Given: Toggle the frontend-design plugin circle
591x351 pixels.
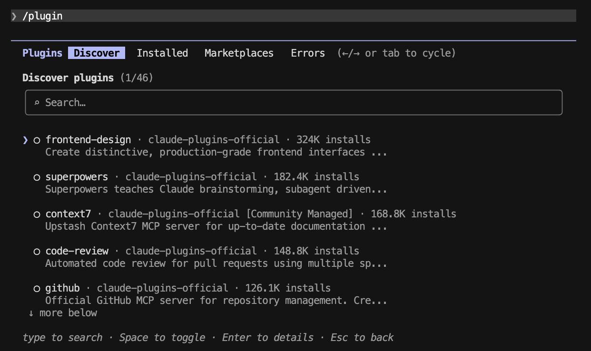Looking at the screenshot, I should pyautogui.click(x=37, y=140).
